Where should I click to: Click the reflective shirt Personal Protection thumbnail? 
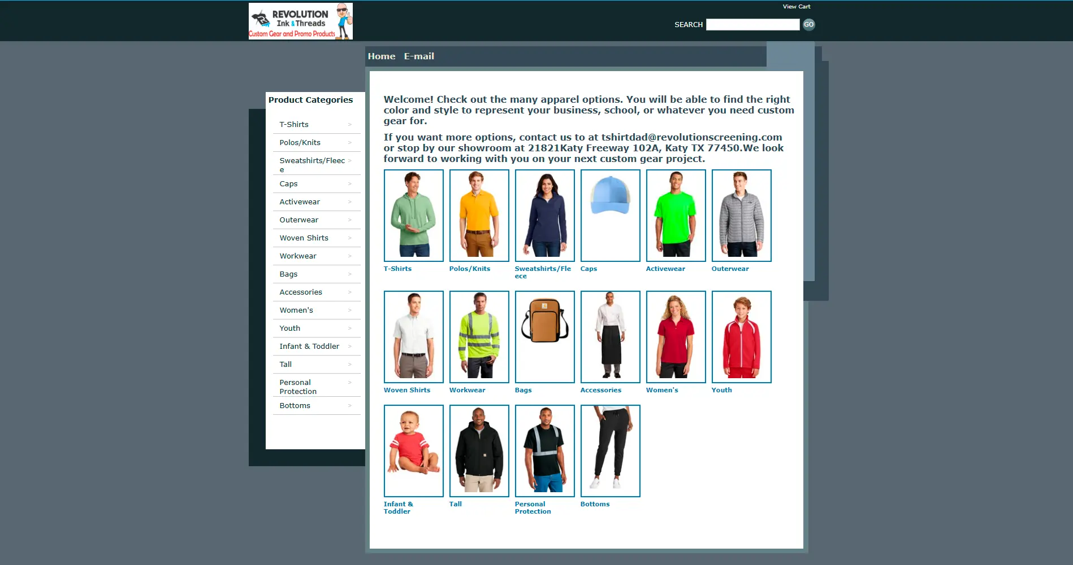[545, 451]
